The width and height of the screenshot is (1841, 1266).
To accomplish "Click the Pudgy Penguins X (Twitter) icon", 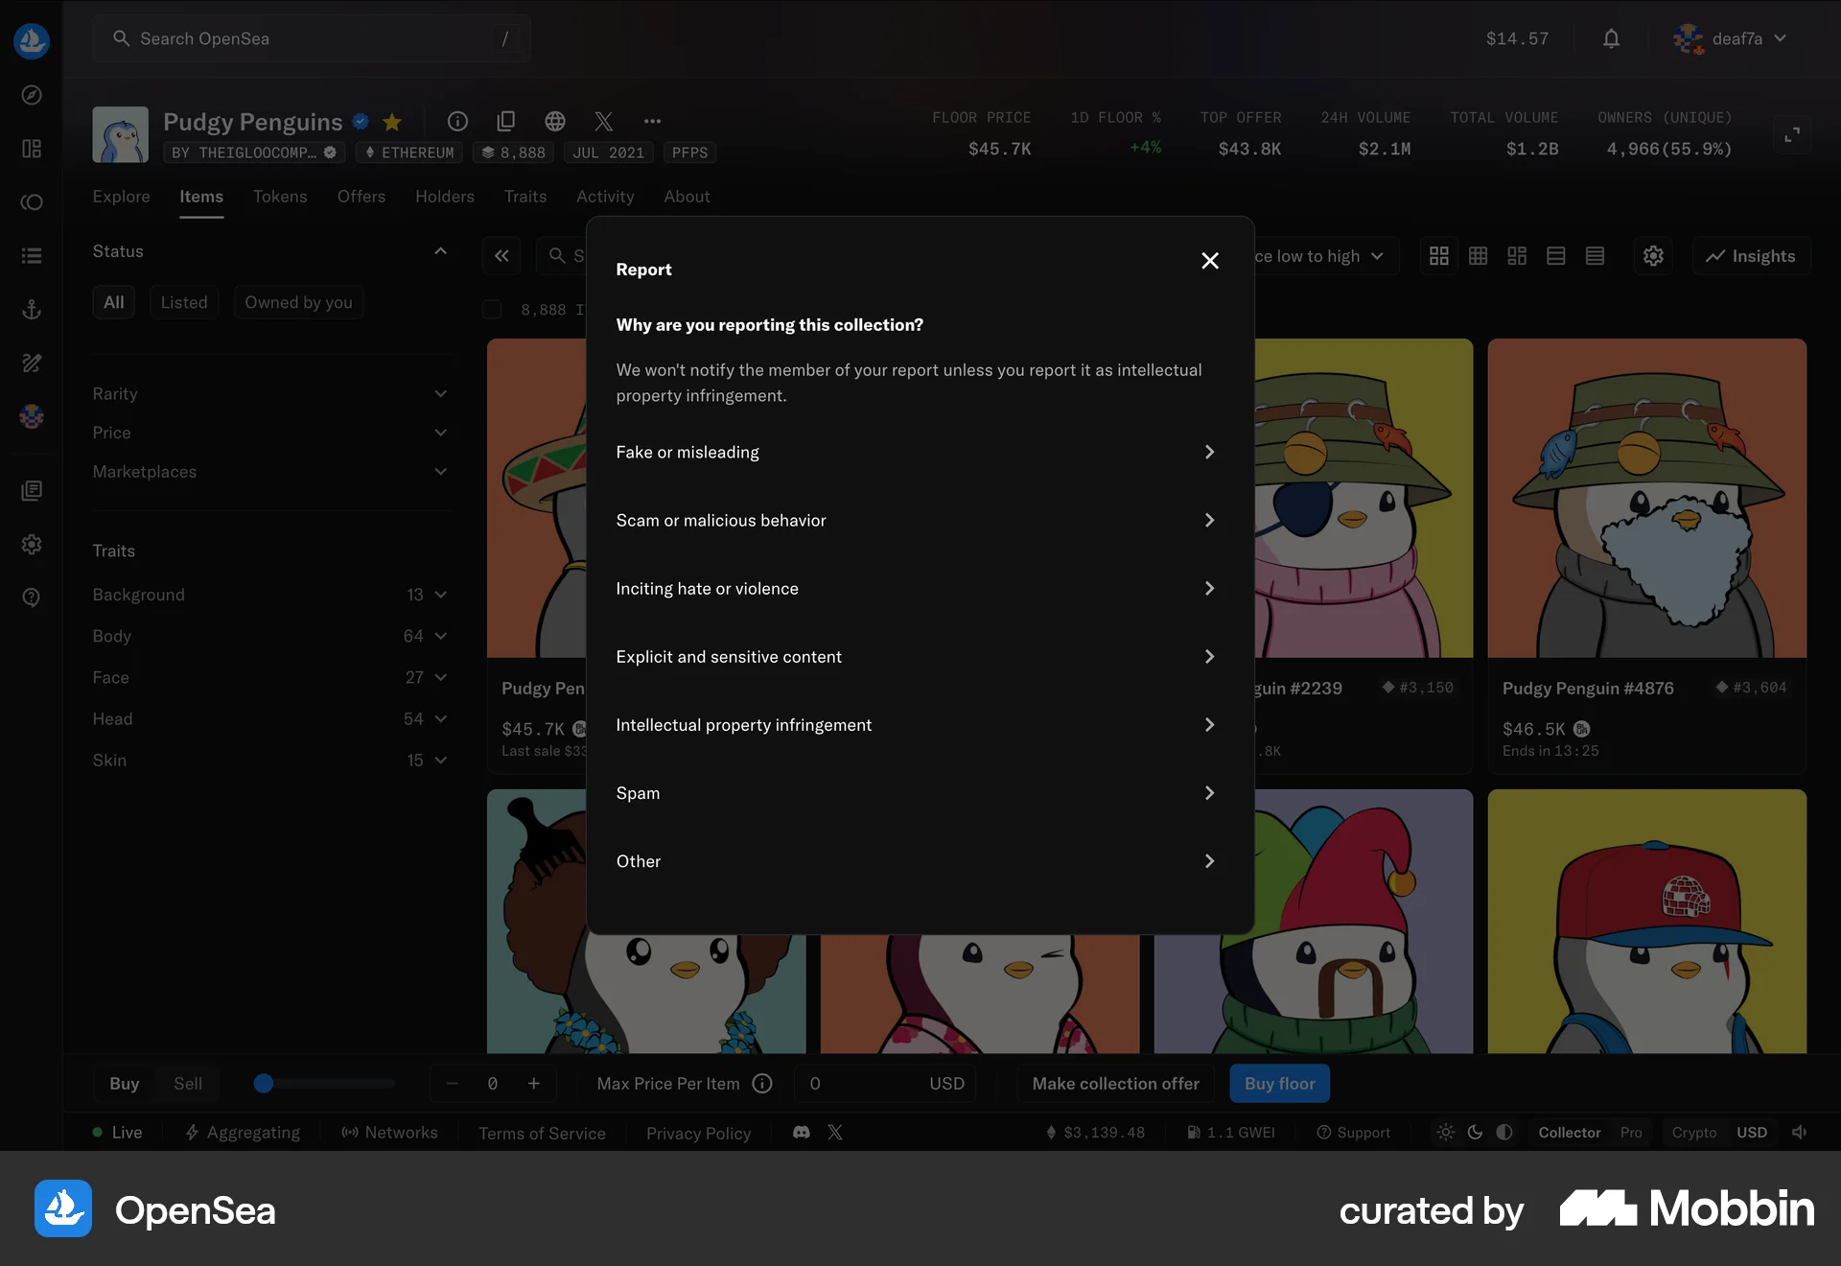I will (603, 122).
